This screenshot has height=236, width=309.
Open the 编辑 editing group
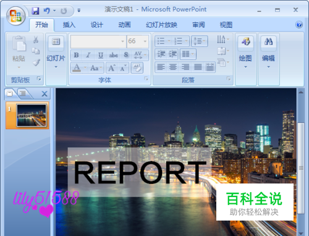[x=268, y=52]
